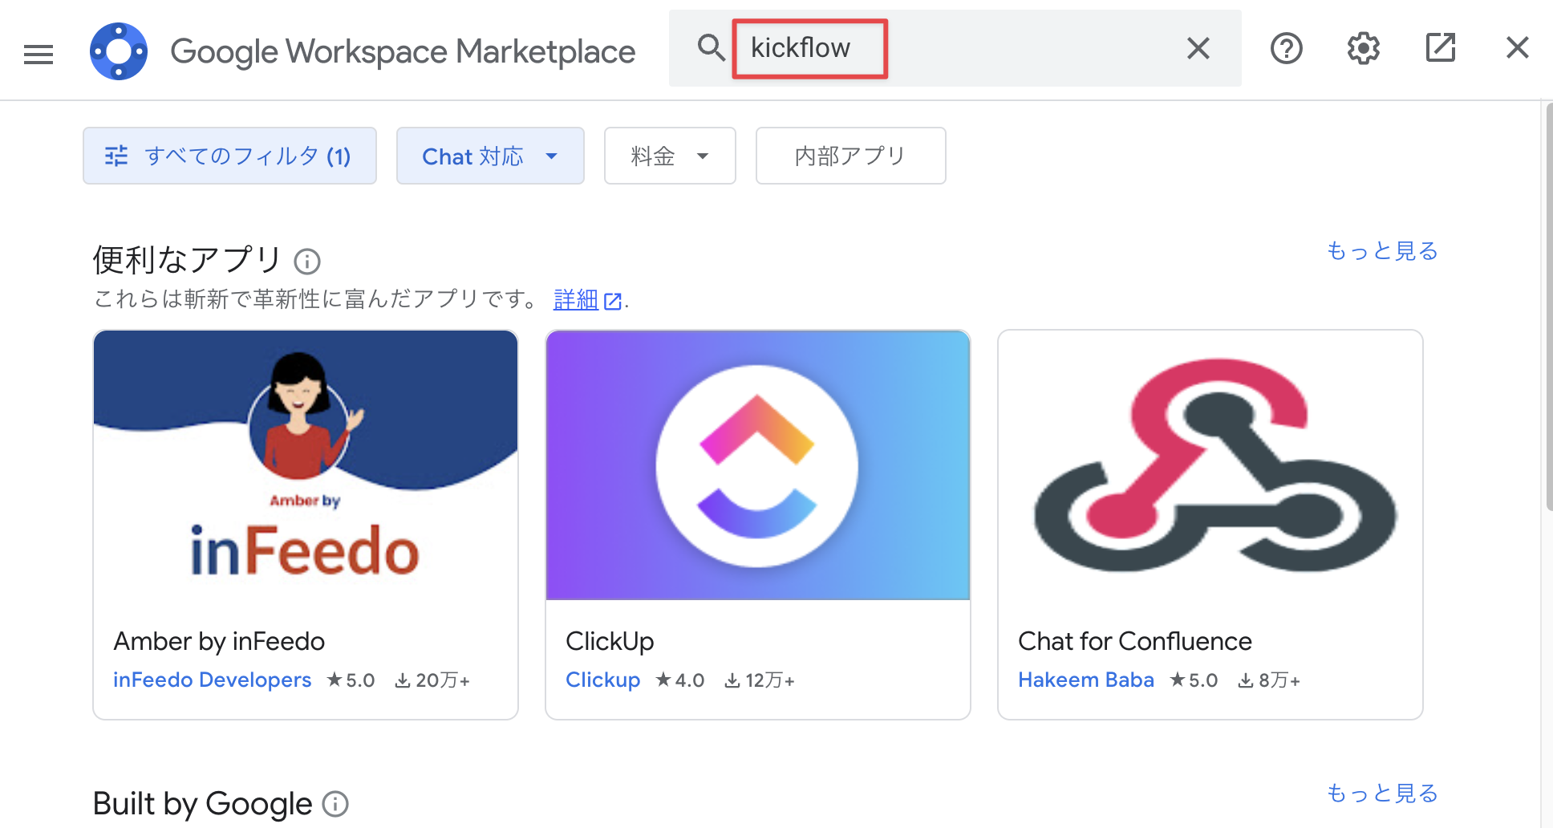The height and width of the screenshot is (828, 1553).
Task: Click the Chat for Confluence title
Action: point(1135,641)
